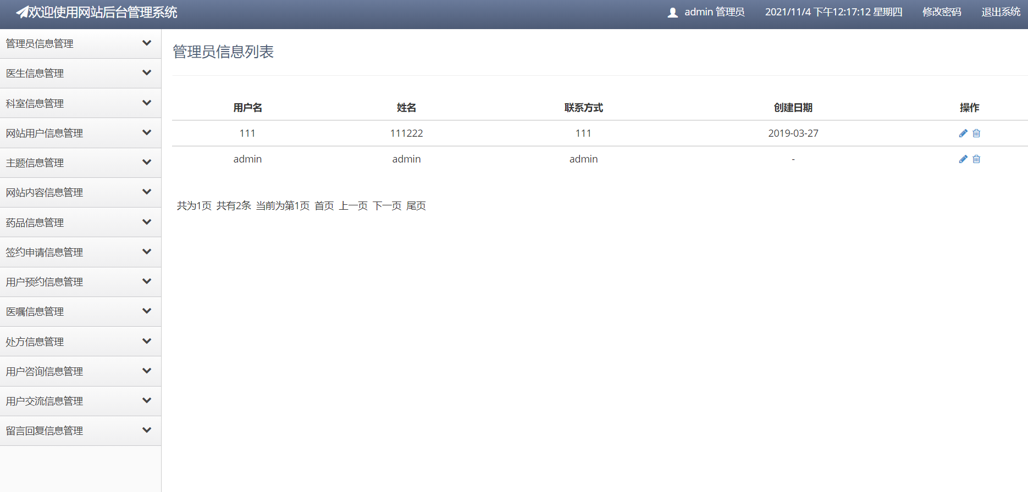The image size is (1028, 492).
Task: Click the paper plane logo icon in header
Action: coord(22,12)
